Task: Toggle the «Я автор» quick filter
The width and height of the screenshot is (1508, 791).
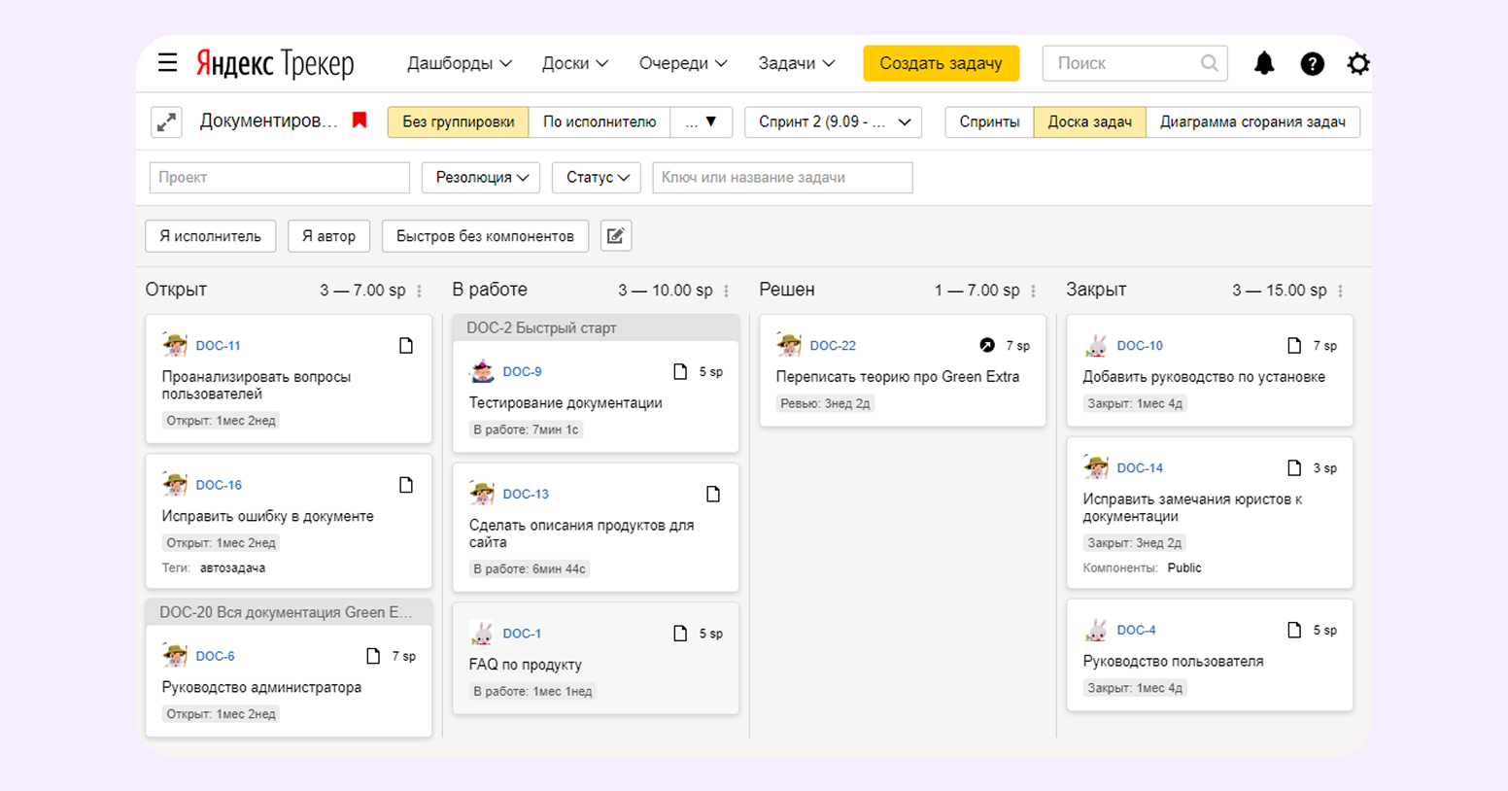Action: click(x=328, y=236)
